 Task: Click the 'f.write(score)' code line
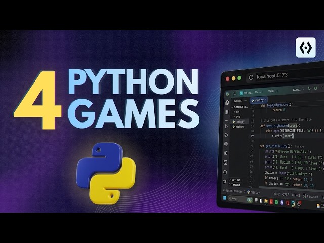283,136
